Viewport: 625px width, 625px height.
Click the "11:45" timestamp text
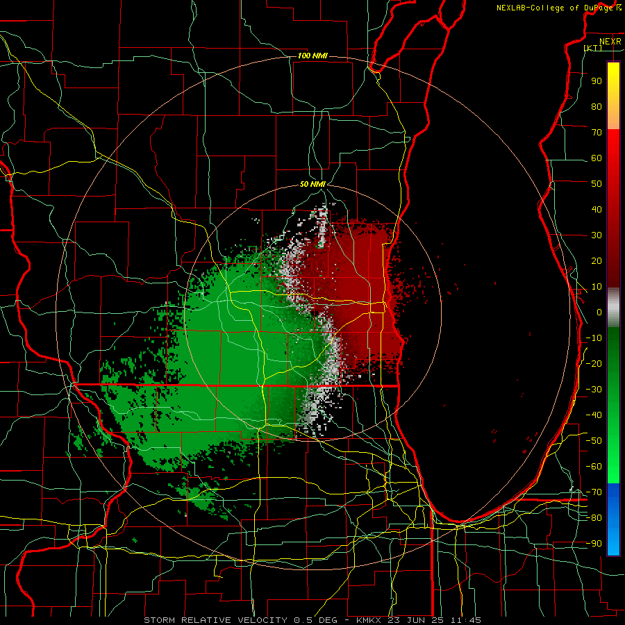465,620
